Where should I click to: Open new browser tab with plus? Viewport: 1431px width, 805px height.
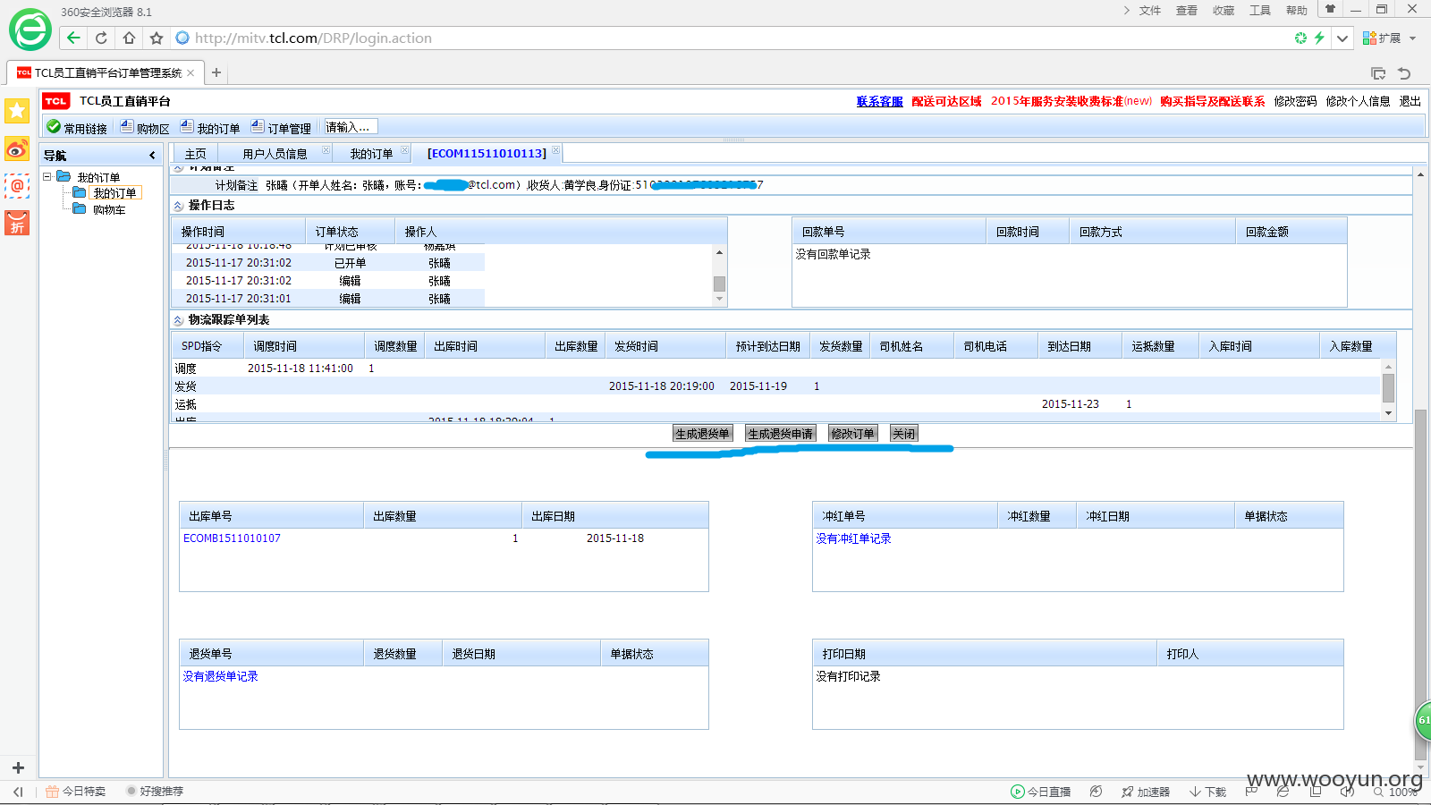point(216,72)
